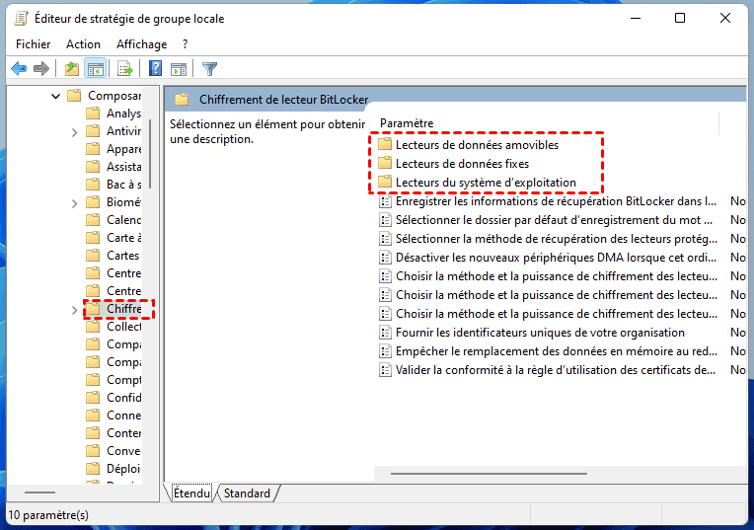The height and width of the screenshot is (530, 754).
Task: Open Lecteurs de données fixes folder
Action: [x=453, y=164]
